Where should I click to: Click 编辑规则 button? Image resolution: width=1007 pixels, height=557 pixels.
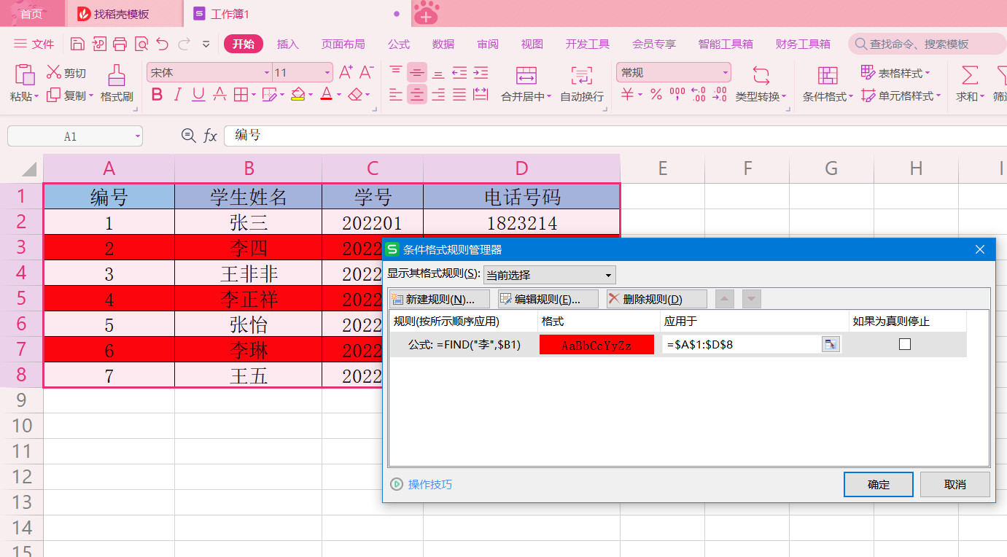(548, 299)
